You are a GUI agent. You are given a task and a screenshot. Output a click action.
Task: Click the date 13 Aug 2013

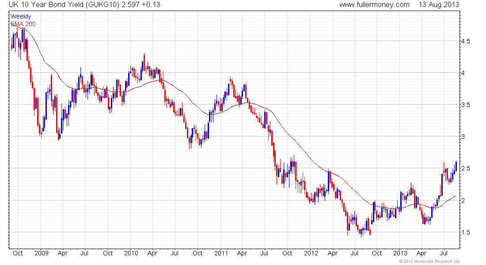point(439,5)
